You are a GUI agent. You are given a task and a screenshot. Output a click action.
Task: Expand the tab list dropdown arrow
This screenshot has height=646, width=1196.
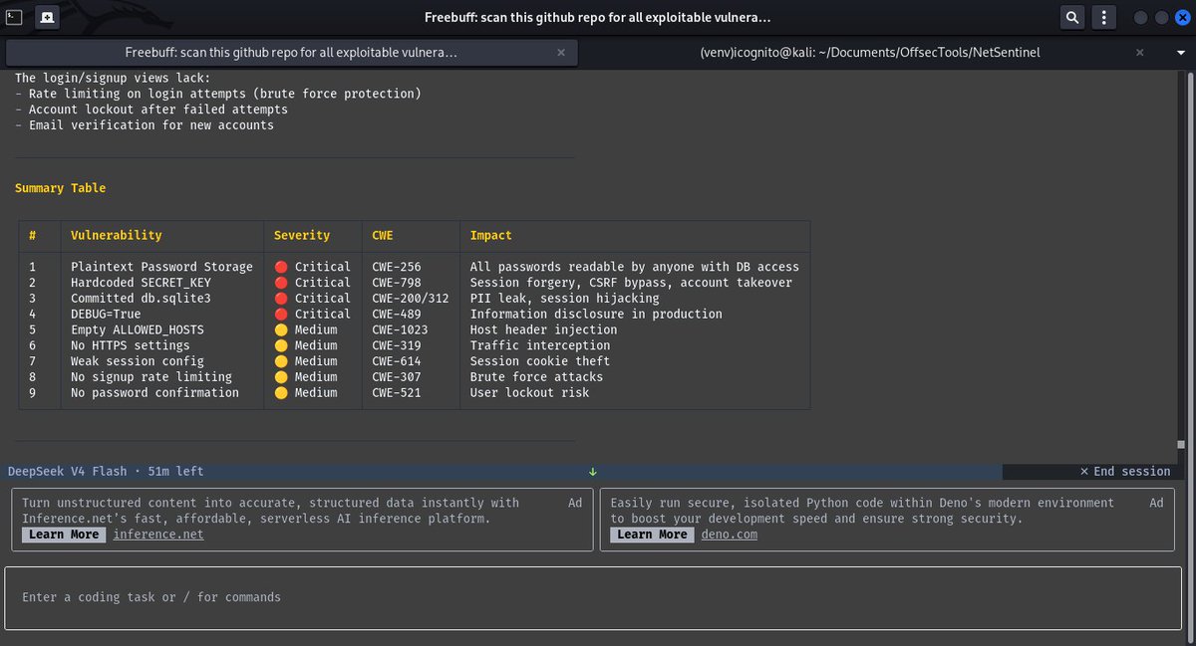(1180, 53)
